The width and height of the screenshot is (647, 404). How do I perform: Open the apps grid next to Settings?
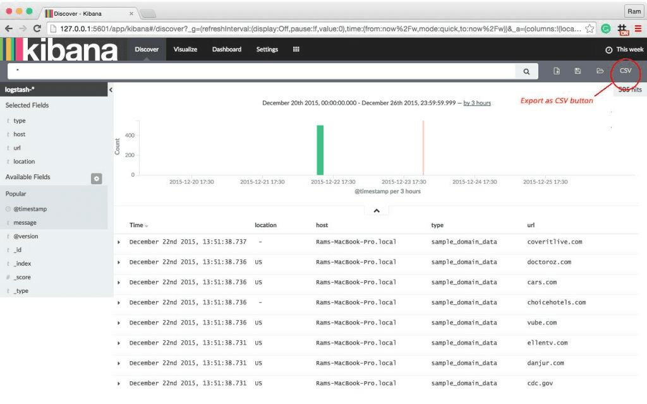pyautogui.click(x=296, y=49)
